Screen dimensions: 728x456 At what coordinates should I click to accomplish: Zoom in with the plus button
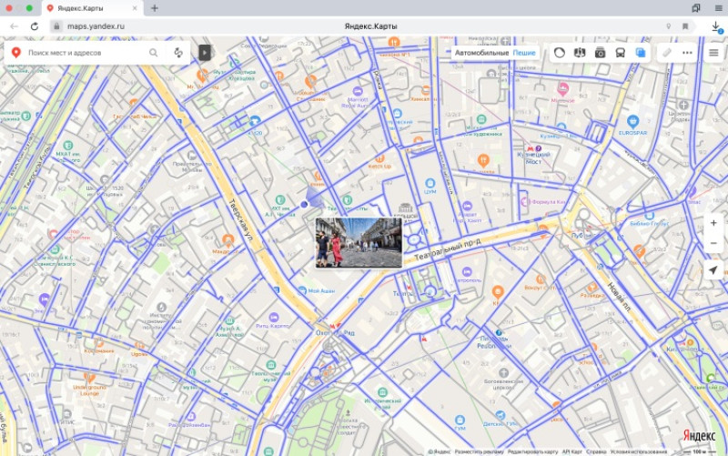point(713,223)
